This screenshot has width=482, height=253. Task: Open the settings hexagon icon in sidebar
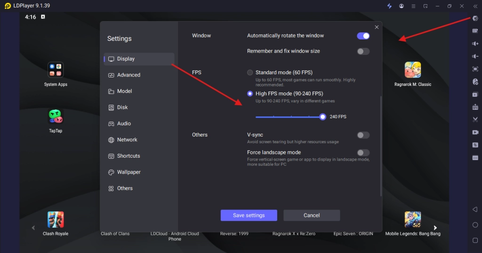[475, 18]
